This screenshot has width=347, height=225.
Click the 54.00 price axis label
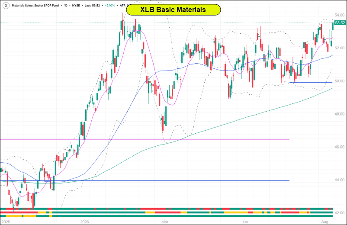[339, 15]
